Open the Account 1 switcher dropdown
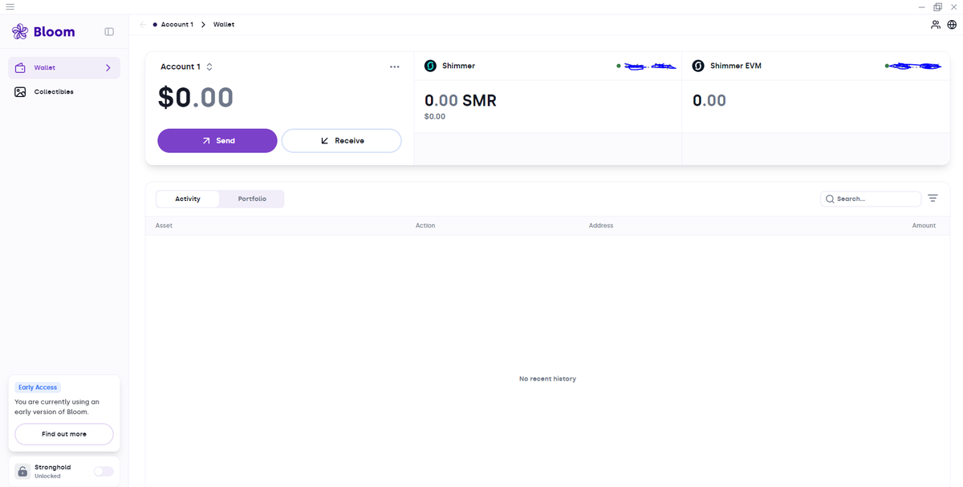The width and height of the screenshot is (963, 487). 186,66
